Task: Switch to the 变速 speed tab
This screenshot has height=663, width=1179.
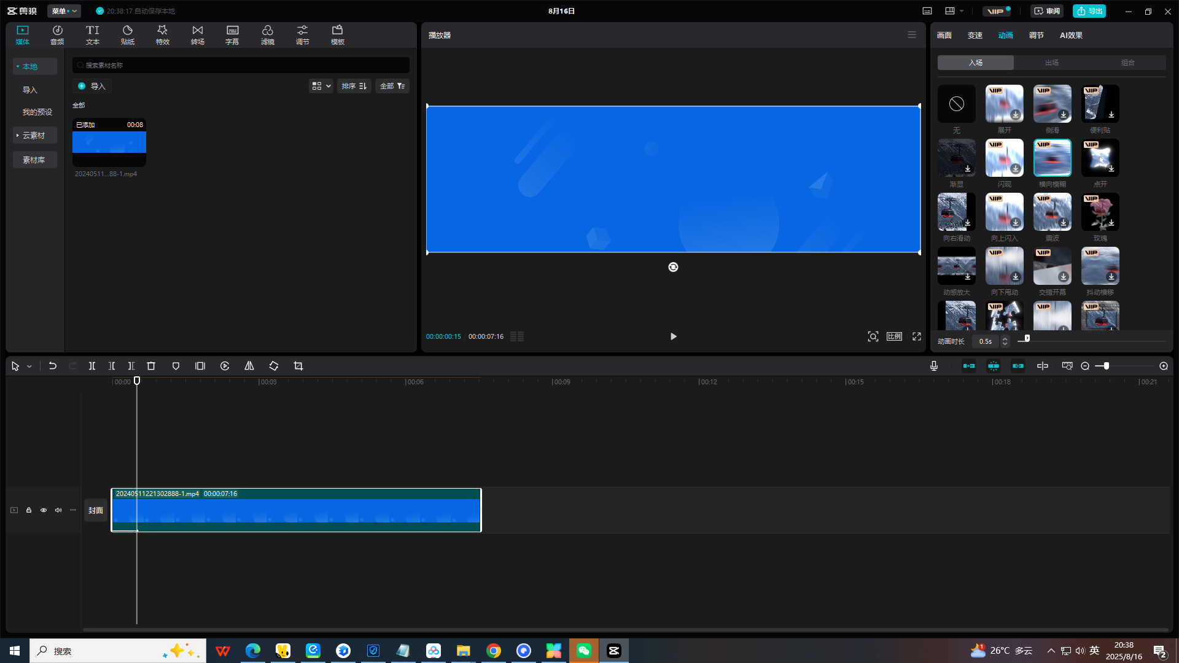Action: point(975,35)
